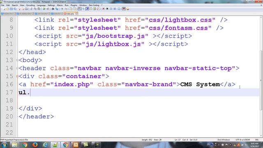Viewport: 263px width, 148px height.
Task: Toggle synchronize vertical scrolling
Action: [x=70, y=9]
